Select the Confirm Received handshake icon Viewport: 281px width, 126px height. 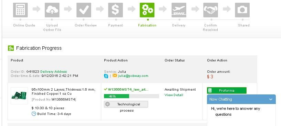pos(210,10)
